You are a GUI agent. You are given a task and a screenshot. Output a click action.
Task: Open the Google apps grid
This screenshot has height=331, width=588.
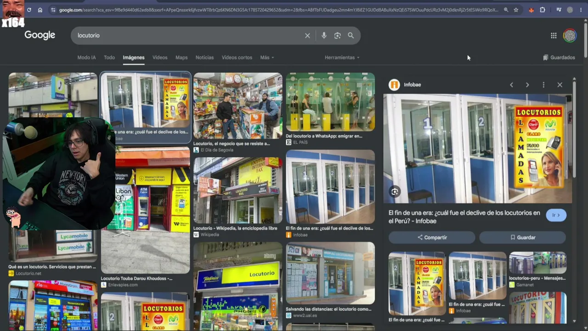tap(554, 35)
